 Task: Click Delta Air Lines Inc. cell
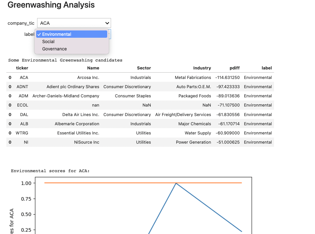[x=81, y=115]
